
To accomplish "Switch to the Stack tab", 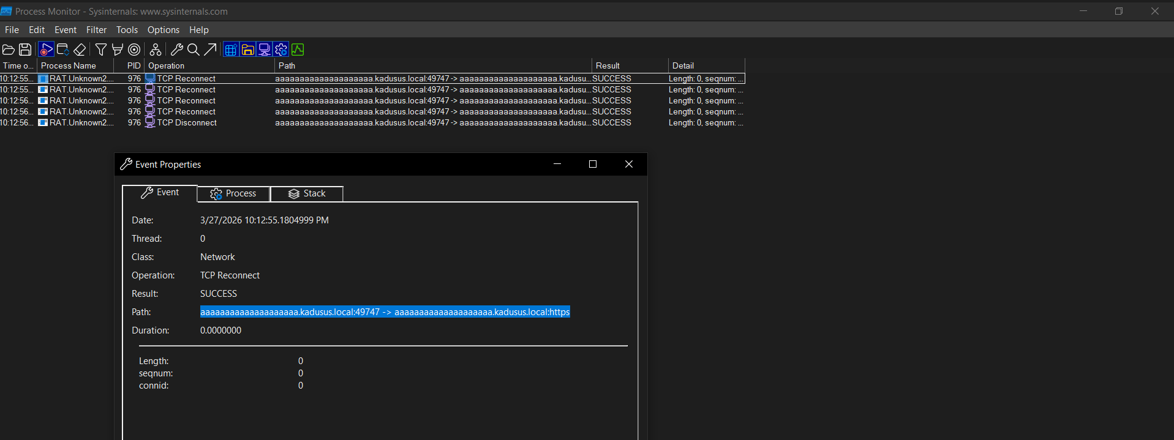I will 307,193.
